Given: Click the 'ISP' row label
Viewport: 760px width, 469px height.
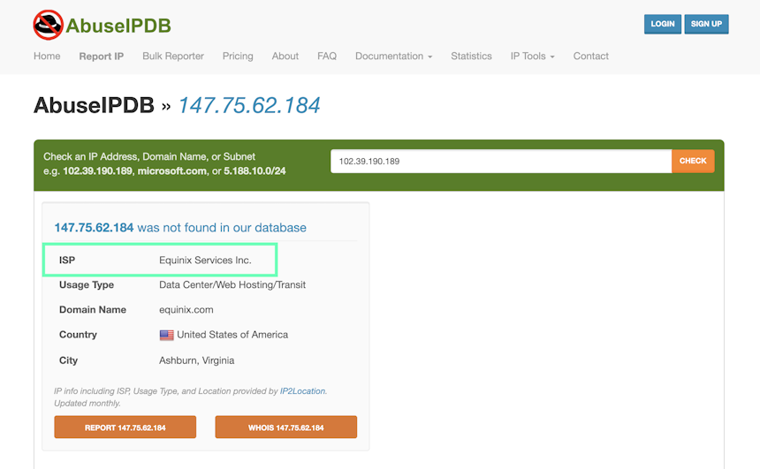Looking at the screenshot, I should click(x=67, y=261).
